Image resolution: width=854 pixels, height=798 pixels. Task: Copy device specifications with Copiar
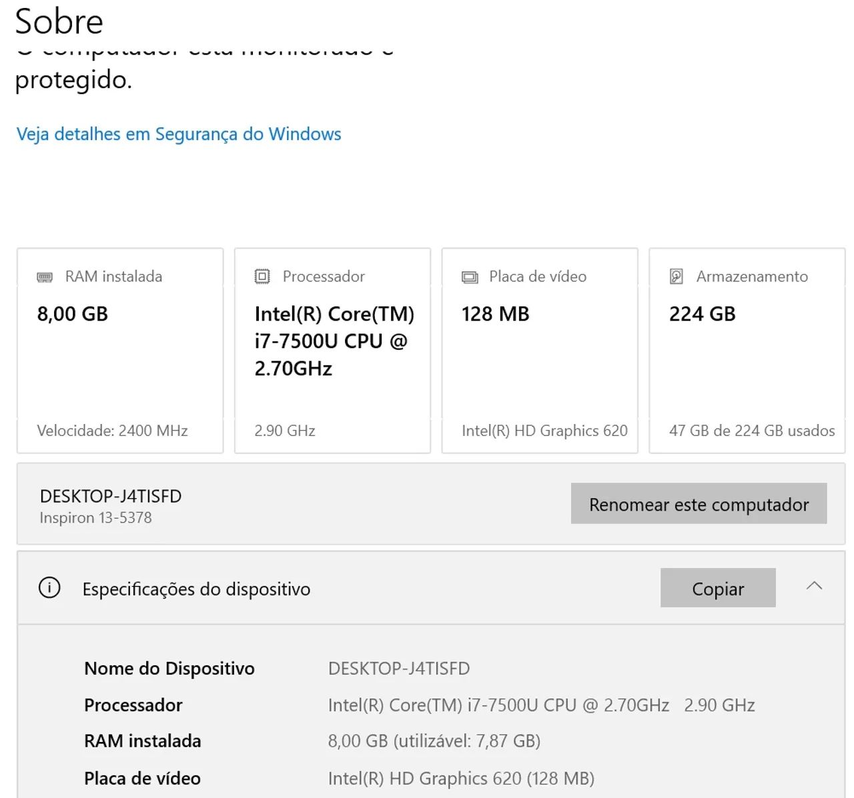[x=718, y=588]
